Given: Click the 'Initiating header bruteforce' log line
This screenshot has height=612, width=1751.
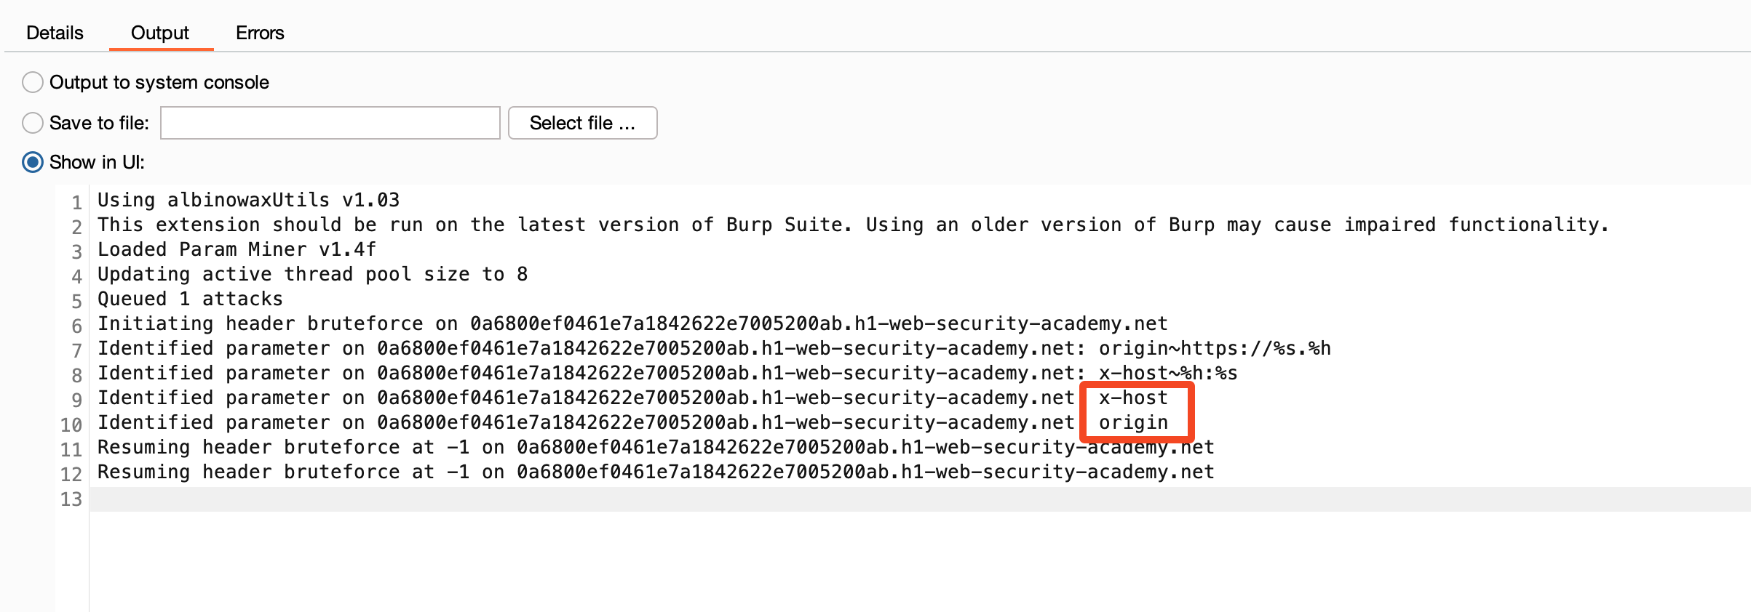Looking at the screenshot, I should pyautogui.click(x=632, y=323).
